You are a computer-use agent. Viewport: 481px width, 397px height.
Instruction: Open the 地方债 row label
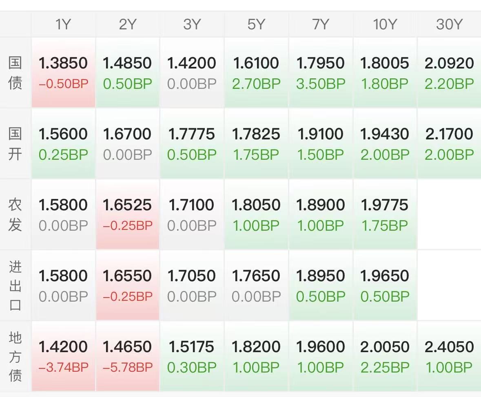click(15, 356)
